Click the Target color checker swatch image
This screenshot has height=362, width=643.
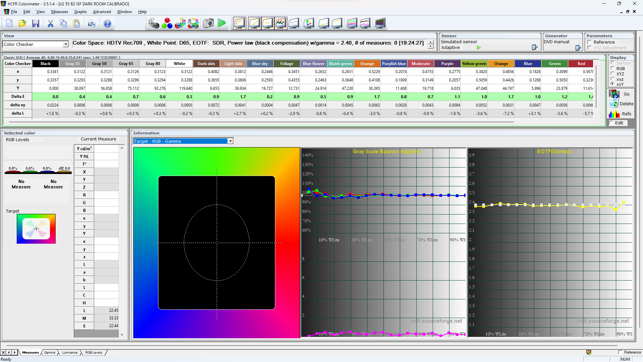[x=36, y=229]
